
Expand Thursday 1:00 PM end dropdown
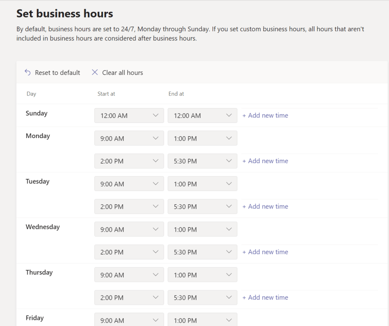[202, 275]
